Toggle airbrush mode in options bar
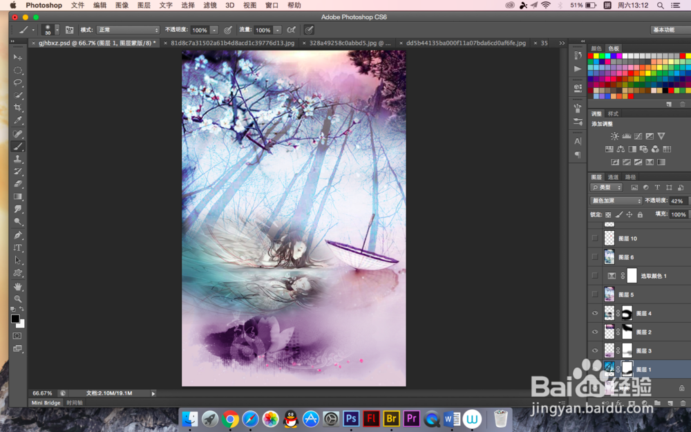Screen dimensions: 691x432 click(291, 30)
